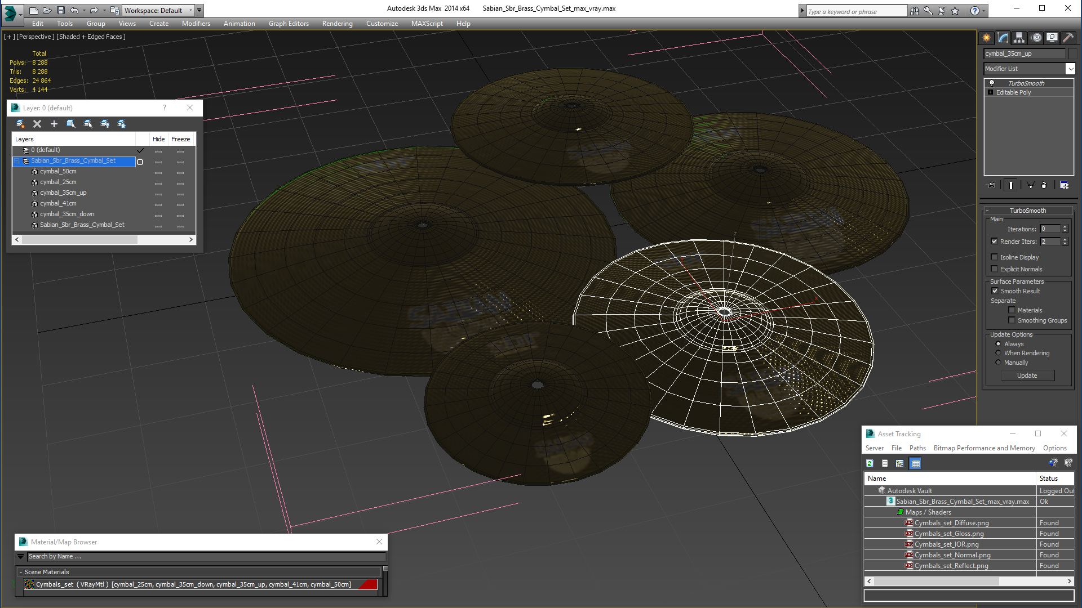Click the Project Folder icon in quick access toolbar
Image resolution: width=1082 pixels, height=608 pixels.
pyautogui.click(x=114, y=10)
